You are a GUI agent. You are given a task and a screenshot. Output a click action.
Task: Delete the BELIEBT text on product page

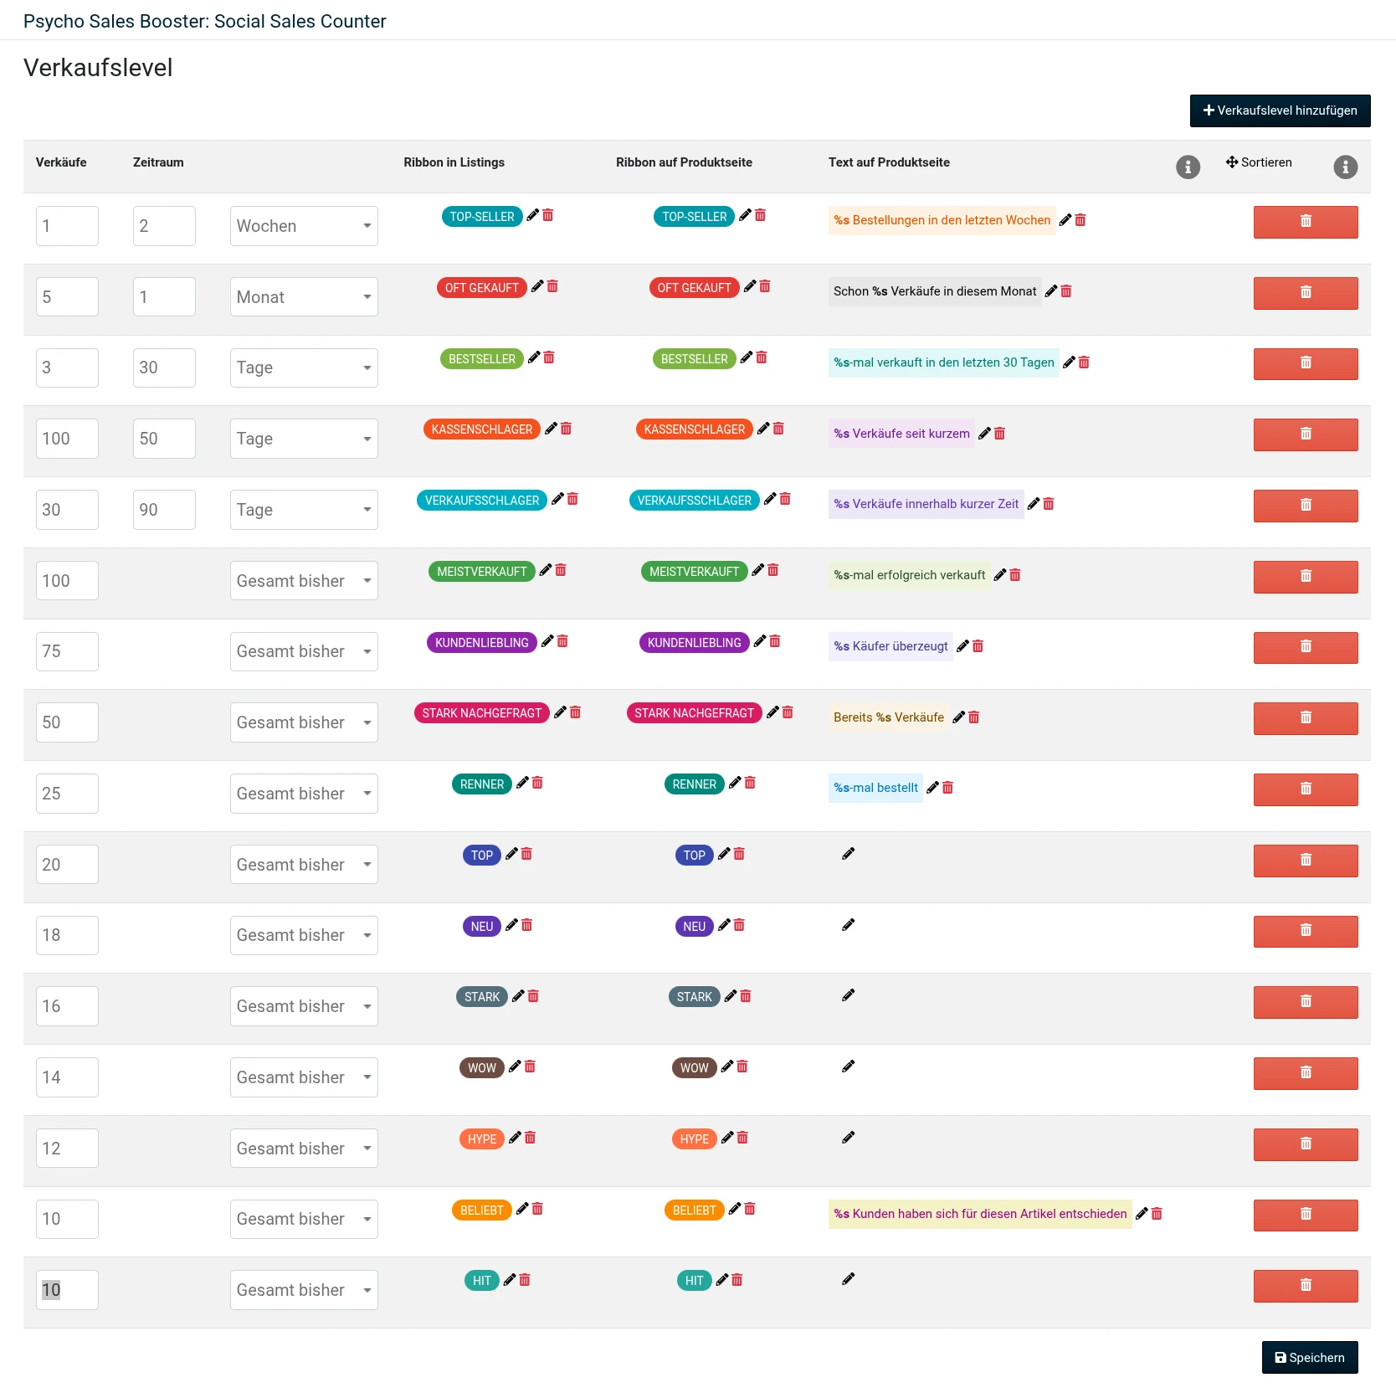pyautogui.click(x=1157, y=1213)
